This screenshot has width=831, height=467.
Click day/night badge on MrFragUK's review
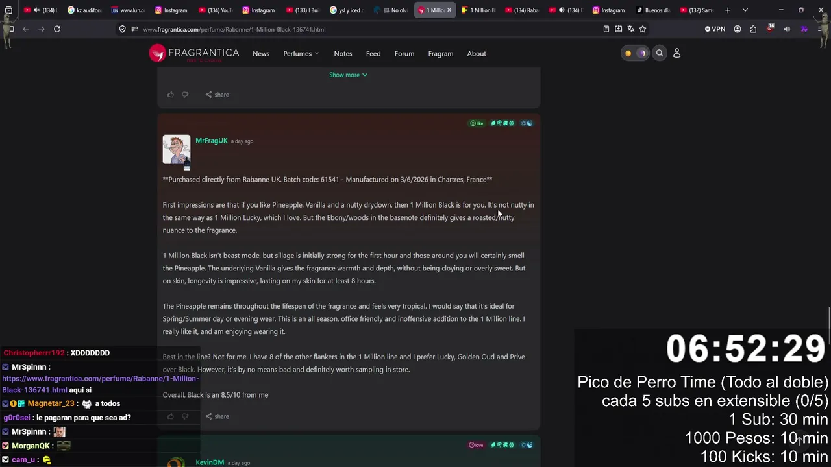tap(527, 123)
